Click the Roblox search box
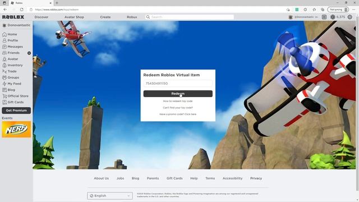 (x=190, y=17)
